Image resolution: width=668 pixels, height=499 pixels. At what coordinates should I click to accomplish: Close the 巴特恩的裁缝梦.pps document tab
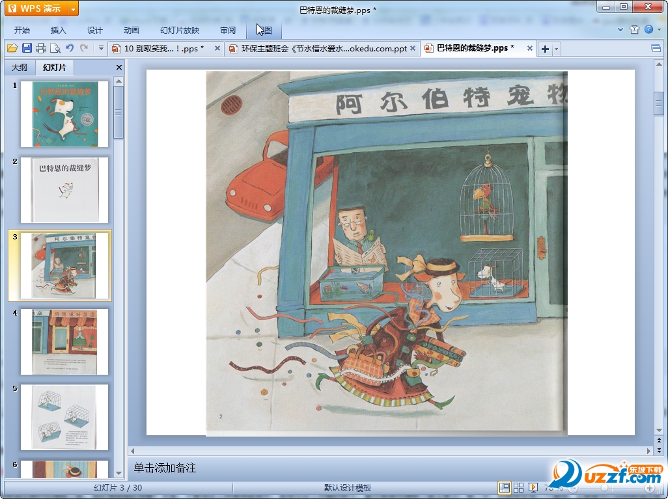529,48
